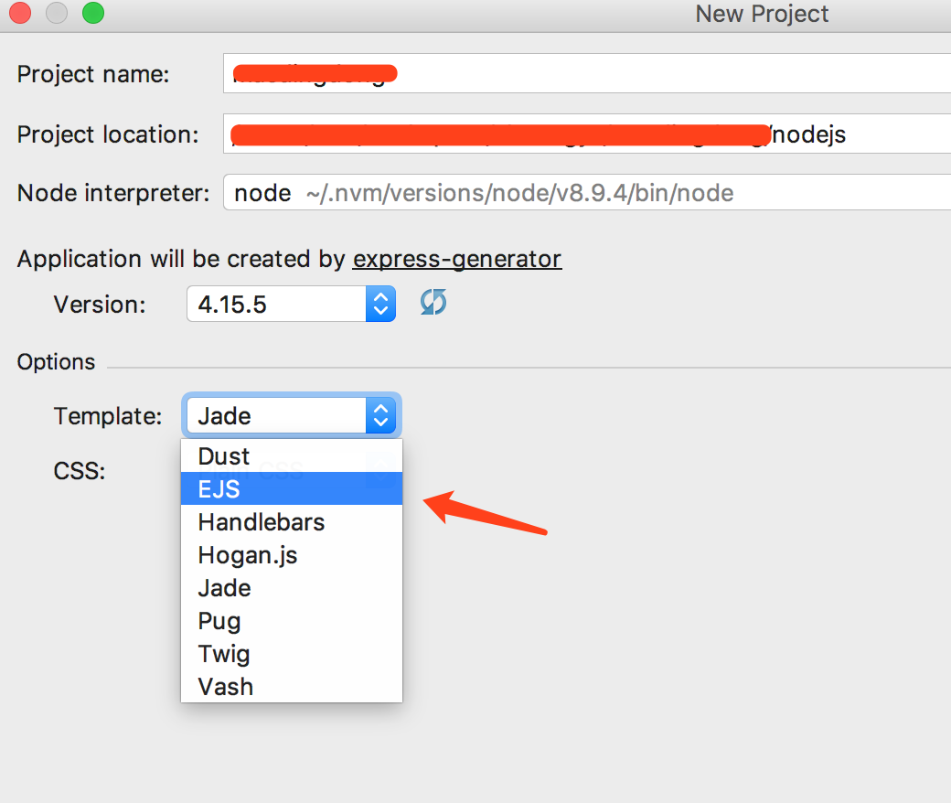Viewport: 951px width, 803px height.
Task: Click the refresh versions icon next to Version
Action: tap(433, 302)
